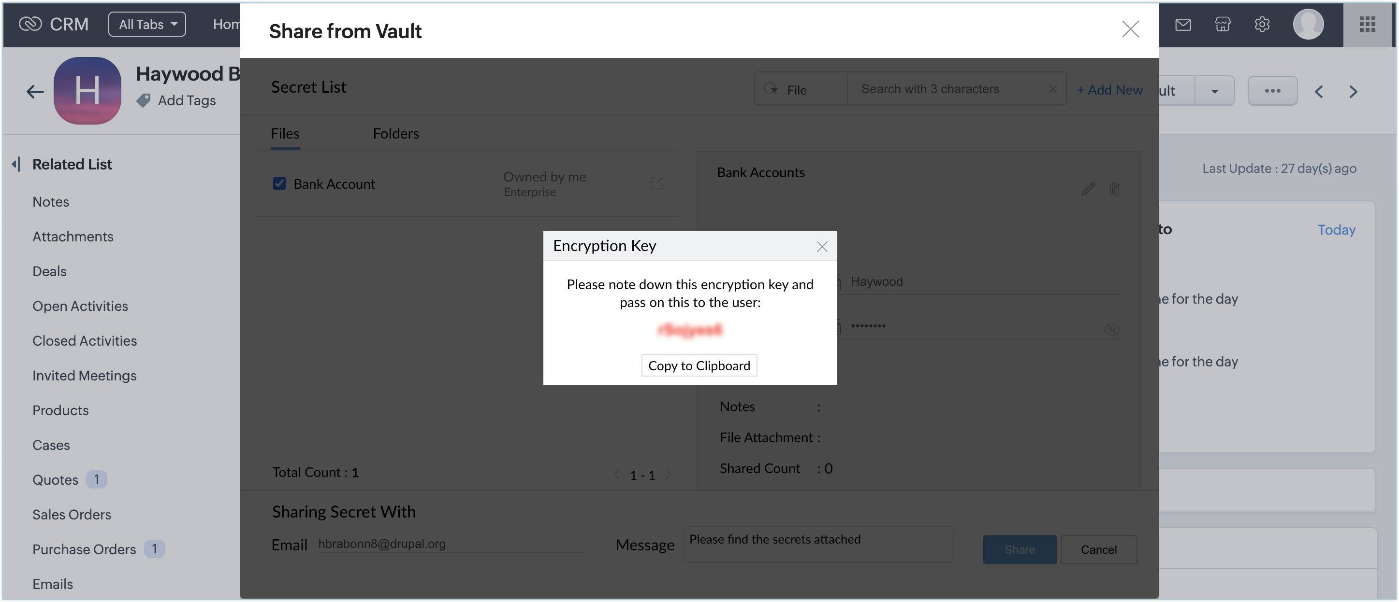Open Bank Account in new window icon
Viewport: 1399px width, 602px height.
pyautogui.click(x=656, y=183)
